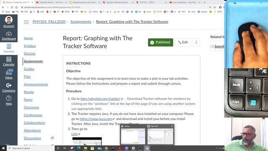
Task: Open a new browser tab
Action: [x=204, y=3]
